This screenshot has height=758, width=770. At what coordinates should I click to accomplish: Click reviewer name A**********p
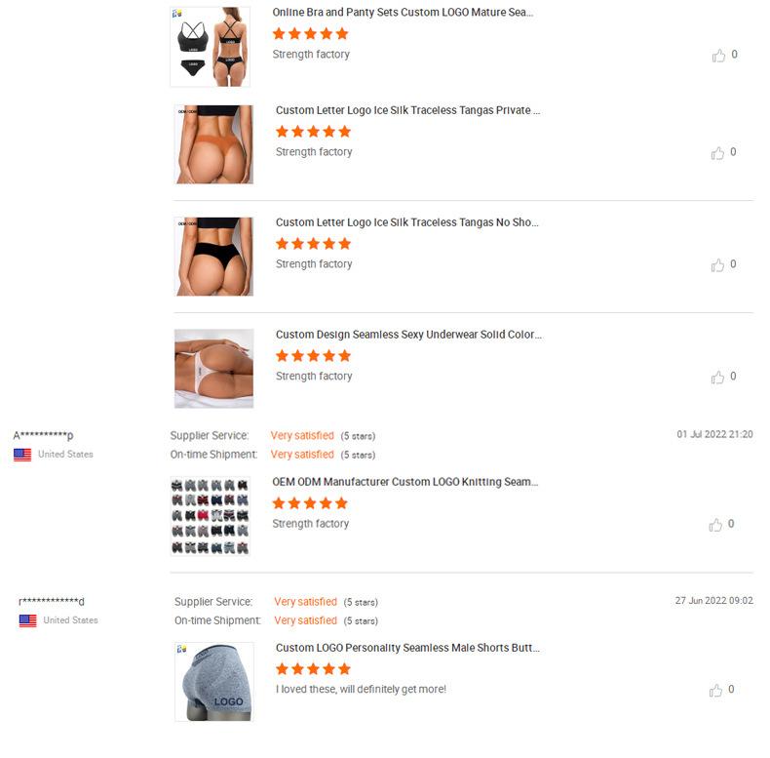coord(43,435)
